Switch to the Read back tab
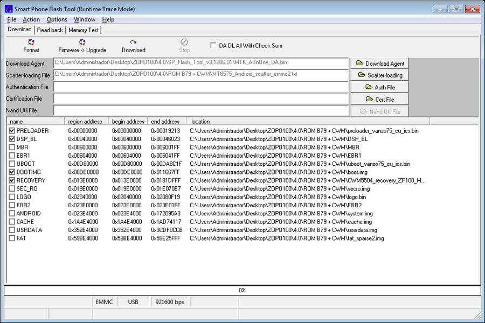 [50, 30]
